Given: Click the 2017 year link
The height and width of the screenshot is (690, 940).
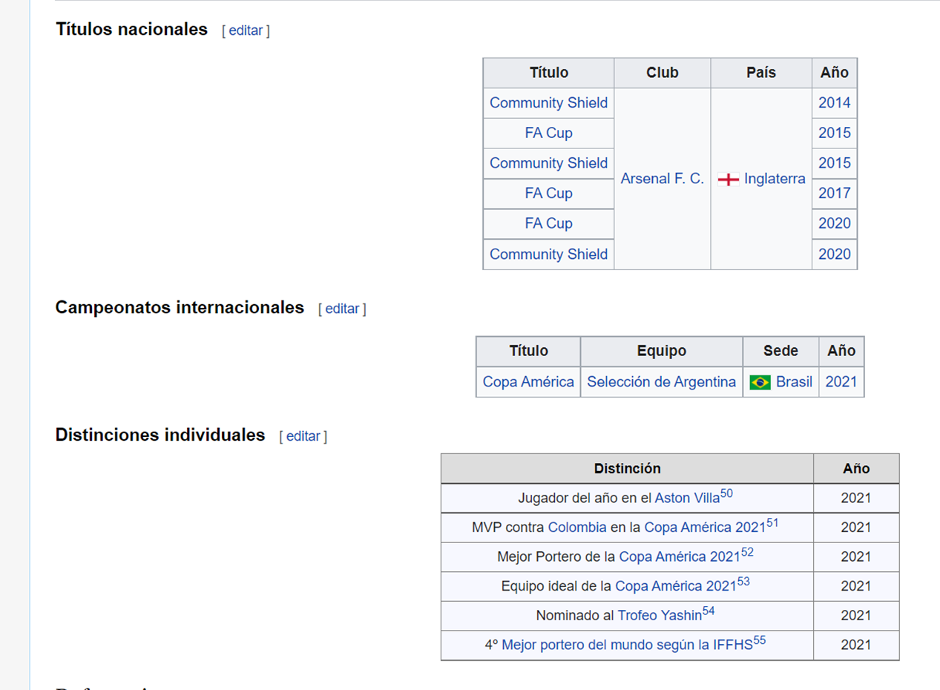Looking at the screenshot, I should pos(835,194).
